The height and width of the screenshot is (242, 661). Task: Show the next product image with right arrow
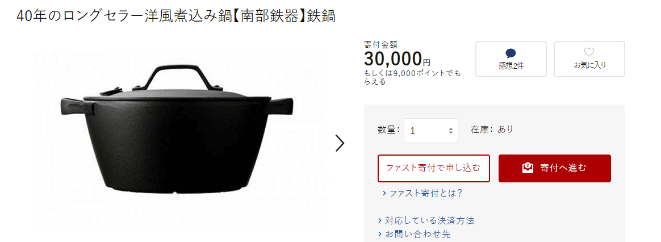[x=340, y=143]
